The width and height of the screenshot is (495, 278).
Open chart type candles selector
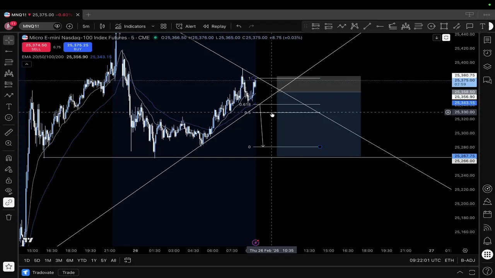point(102,26)
